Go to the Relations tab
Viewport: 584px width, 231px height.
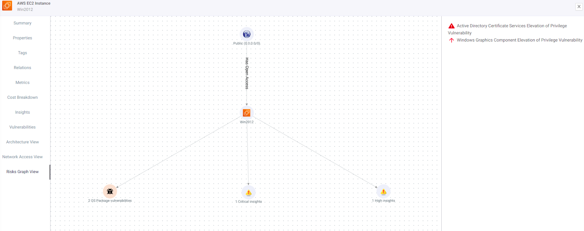pyautogui.click(x=23, y=68)
